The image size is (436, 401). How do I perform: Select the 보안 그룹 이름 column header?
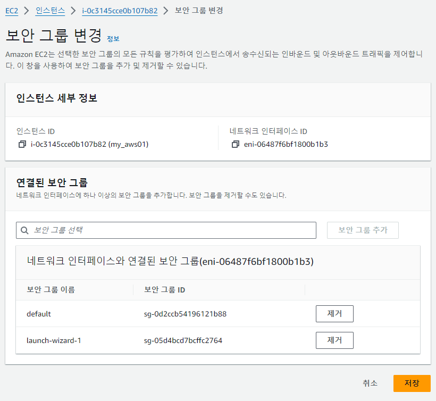click(51, 290)
